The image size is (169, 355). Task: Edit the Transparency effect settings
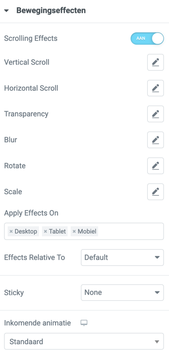(x=155, y=114)
